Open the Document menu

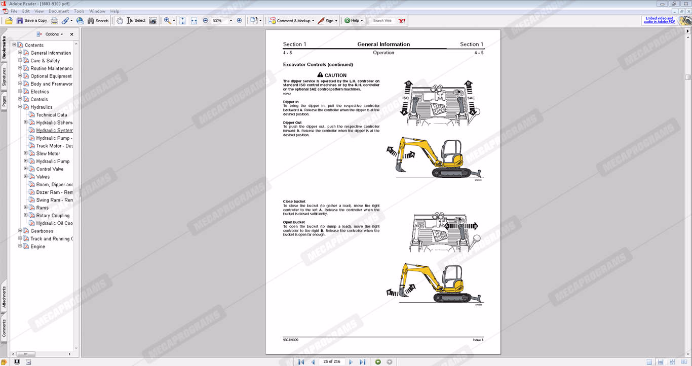tap(59, 11)
